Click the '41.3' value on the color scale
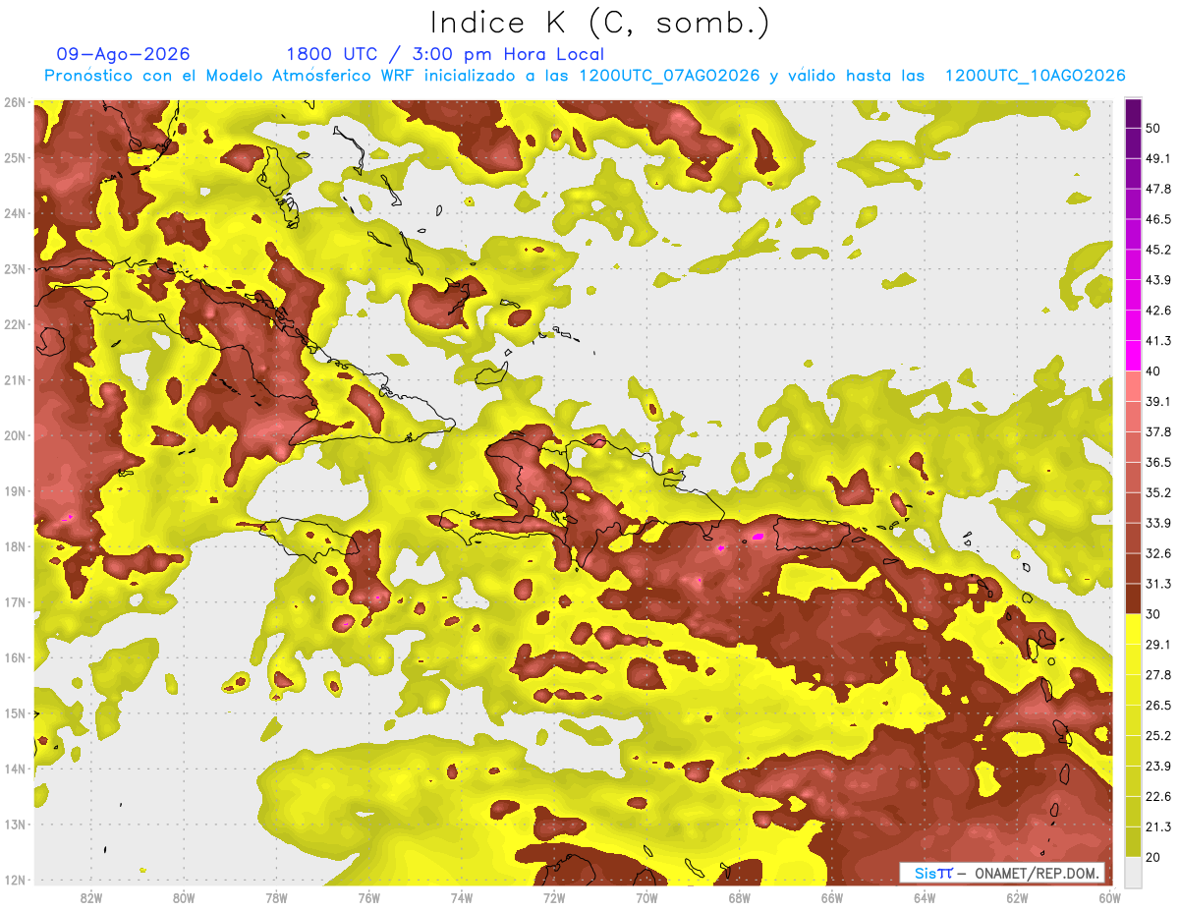 point(1158,341)
